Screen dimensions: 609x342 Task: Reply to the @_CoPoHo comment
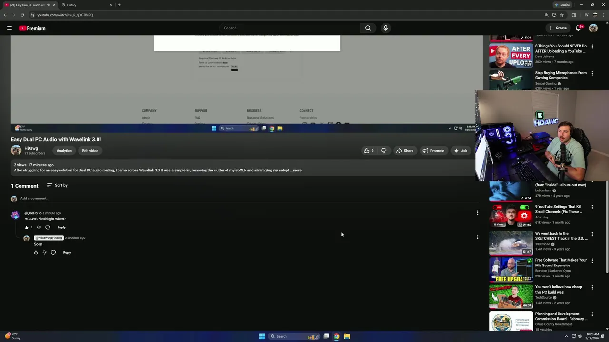coord(61,228)
